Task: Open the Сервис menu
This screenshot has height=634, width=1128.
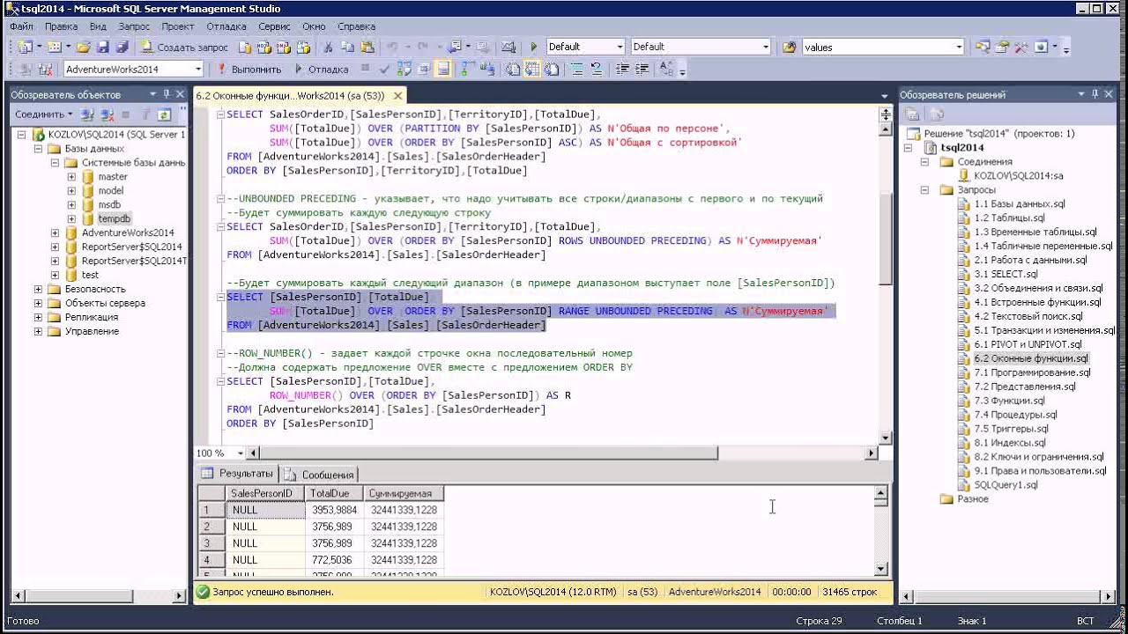Action: coord(274,26)
